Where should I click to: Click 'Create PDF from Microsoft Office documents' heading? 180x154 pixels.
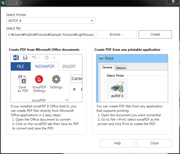click(44, 50)
